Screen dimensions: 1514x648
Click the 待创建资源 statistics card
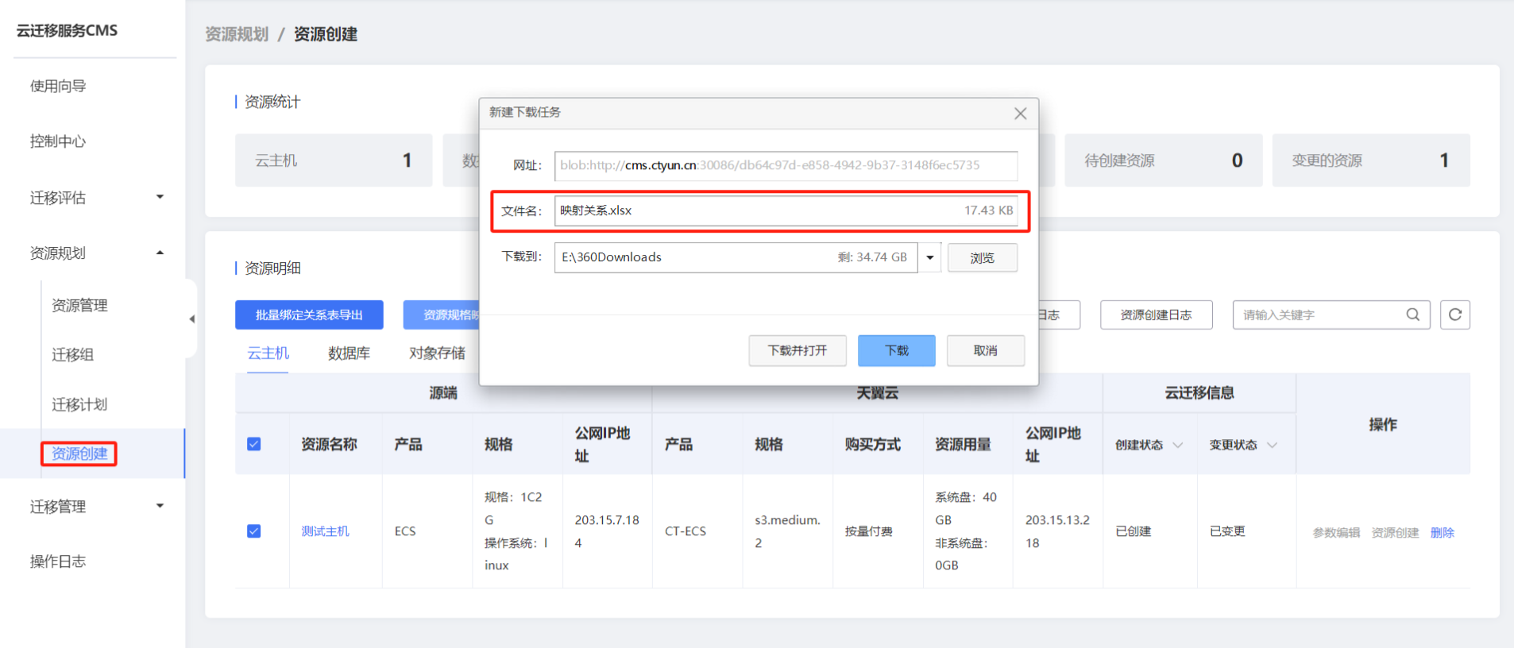pos(1163,160)
